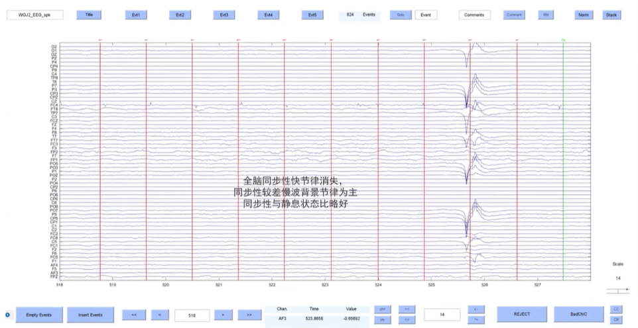
Task: Adjust the Scale slider handle
Action: (x=619, y=290)
